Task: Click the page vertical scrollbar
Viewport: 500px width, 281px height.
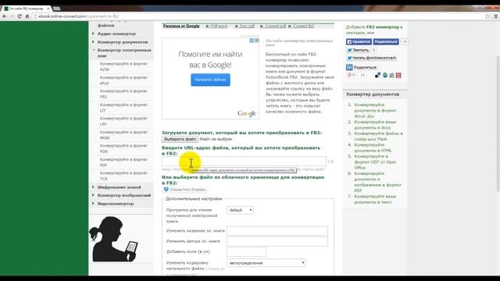Action: coord(498,123)
